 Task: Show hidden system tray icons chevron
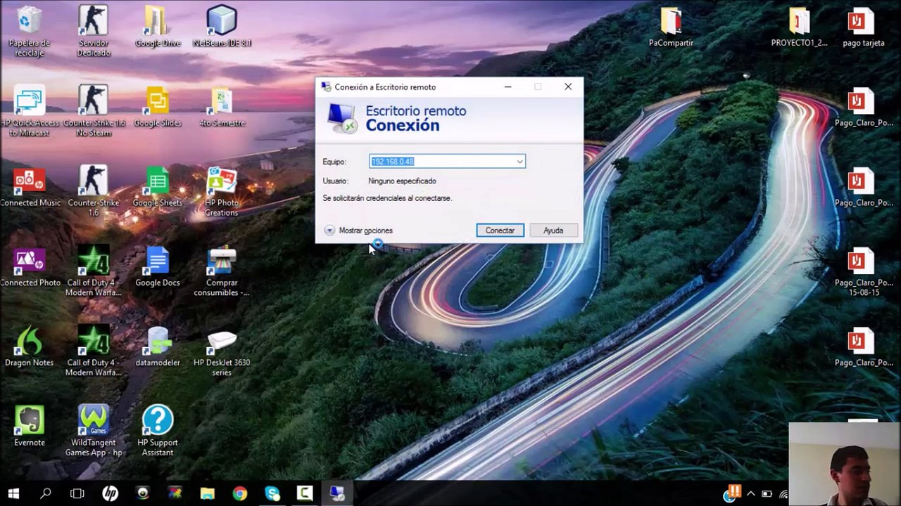pyautogui.click(x=750, y=493)
